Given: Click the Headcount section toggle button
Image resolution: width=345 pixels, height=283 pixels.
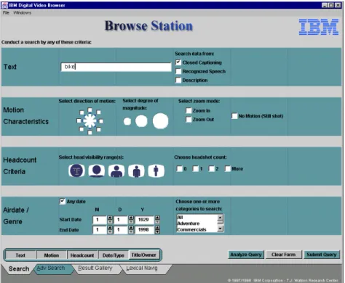Looking at the screenshot, I should (82, 255).
